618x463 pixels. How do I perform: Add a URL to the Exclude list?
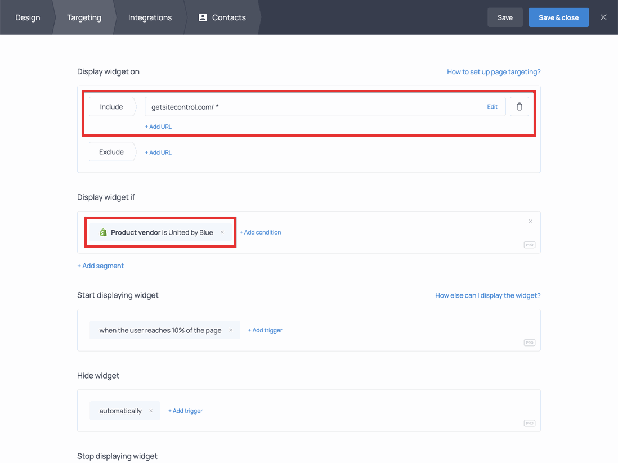pyautogui.click(x=158, y=152)
